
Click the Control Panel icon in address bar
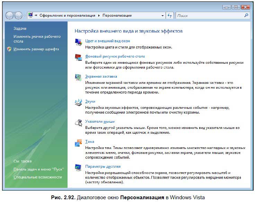(30, 15)
